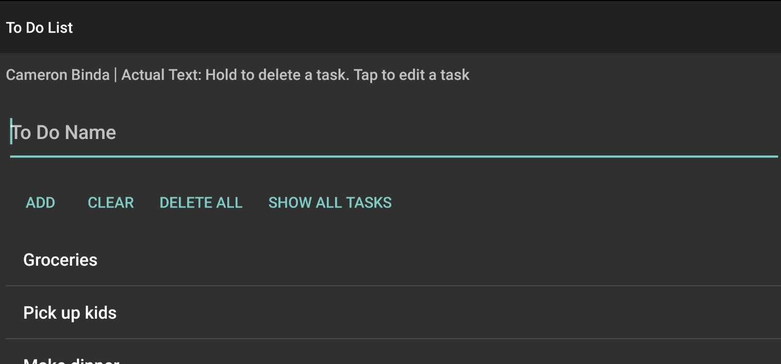781x364 pixels.
Task: Select the Groceries task
Action: (60, 260)
